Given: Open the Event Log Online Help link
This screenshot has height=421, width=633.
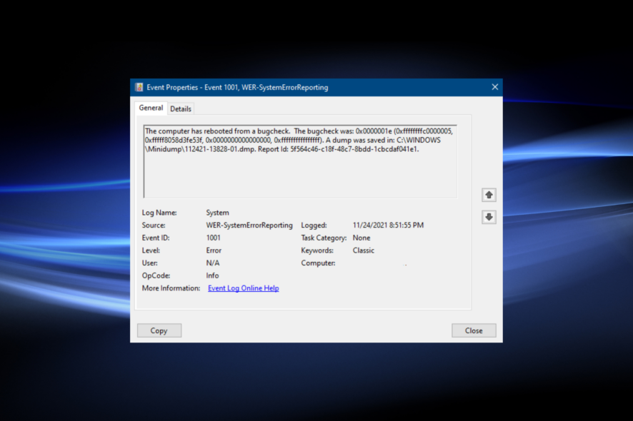Looking at the screenshot, I should [244, 288].
